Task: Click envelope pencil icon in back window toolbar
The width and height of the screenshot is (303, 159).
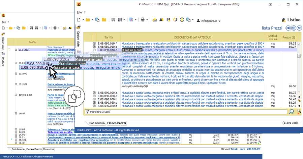Action: point(64,28)
